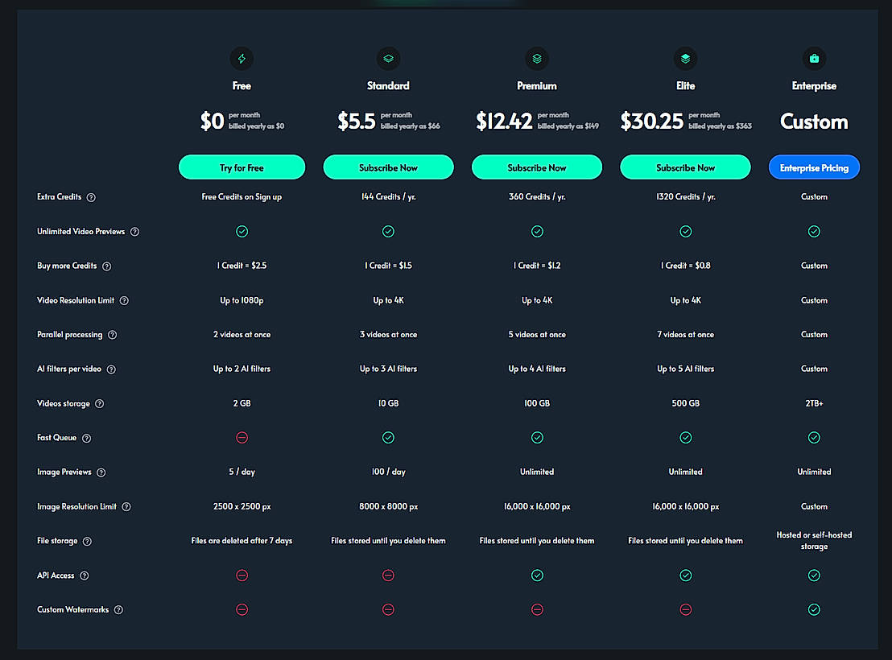Image resolution: width=892 pixels, height=660 pixels.
Task: Click Custom Watermarks checkmark for Enterprise plan
Action: click(x=814, y=609)
